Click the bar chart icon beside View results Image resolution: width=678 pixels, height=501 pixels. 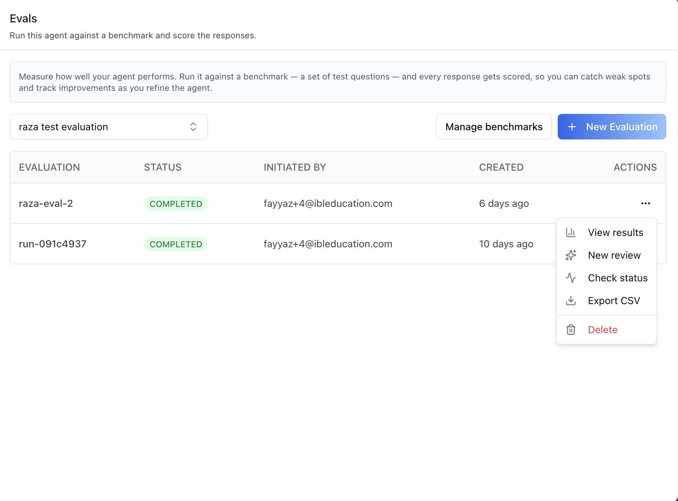point(571,232)
